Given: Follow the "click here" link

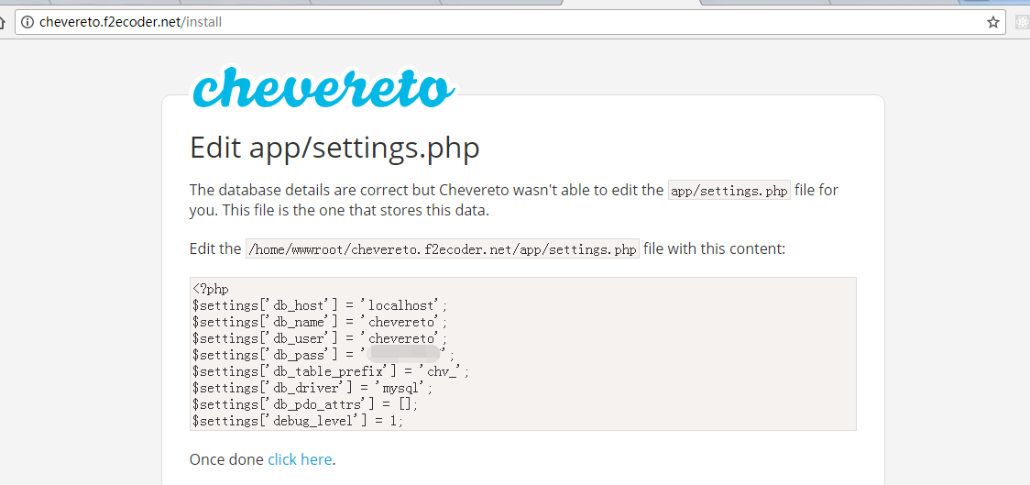Looking at the screenshot, I should 300,459.
